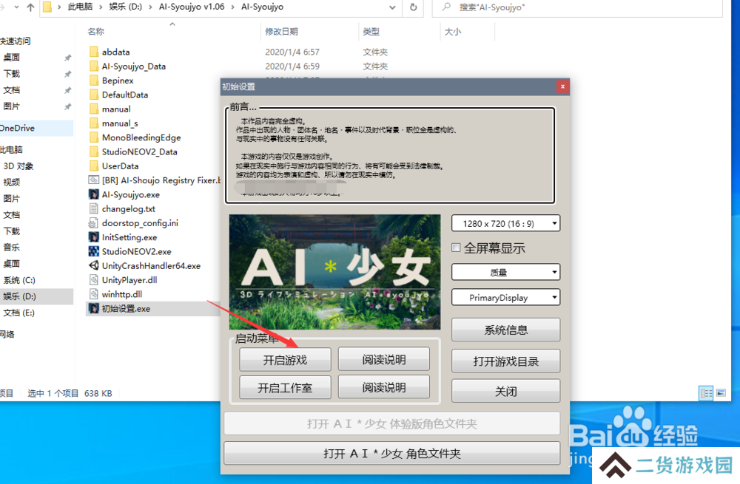This screenshot has width=740, height=484.
Task: Click 此电脑 in the address breadcrumb
Action: click(80, 7)
